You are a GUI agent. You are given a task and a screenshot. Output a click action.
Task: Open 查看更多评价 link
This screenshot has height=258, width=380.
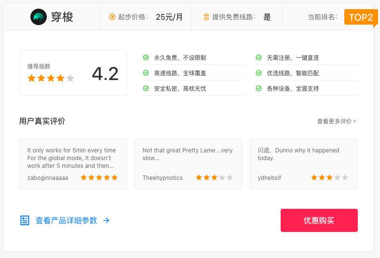point(337,121)
